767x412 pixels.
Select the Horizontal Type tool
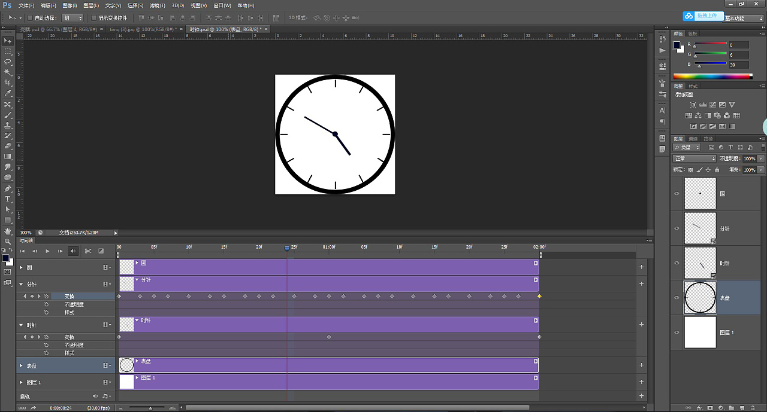coord(8,199)
